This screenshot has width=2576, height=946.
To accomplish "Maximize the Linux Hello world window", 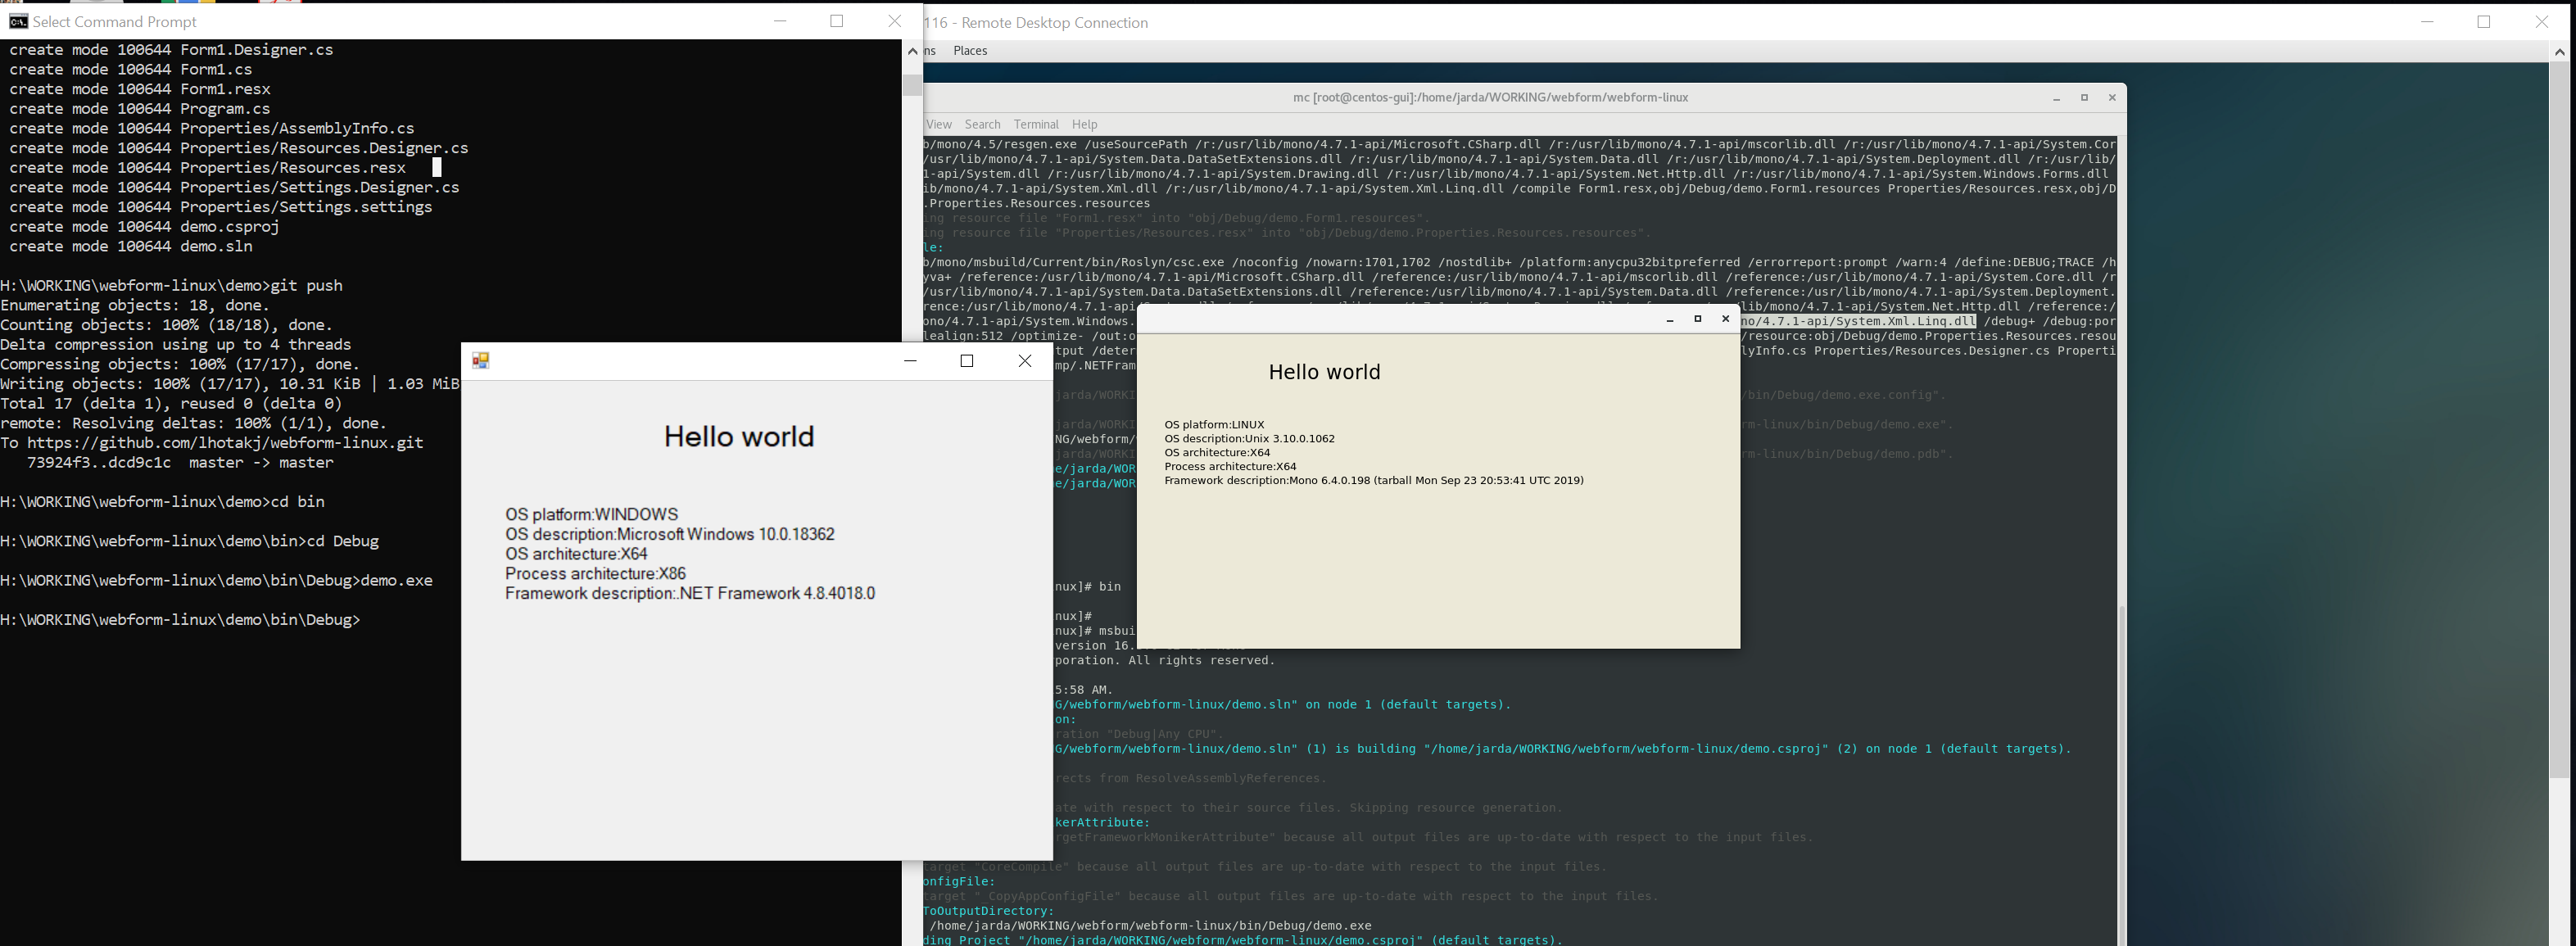I will tap(1697, 319).
